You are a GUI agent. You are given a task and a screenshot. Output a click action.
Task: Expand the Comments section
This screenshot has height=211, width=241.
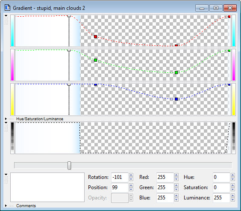pyautogui.click(x=6, y=205)
